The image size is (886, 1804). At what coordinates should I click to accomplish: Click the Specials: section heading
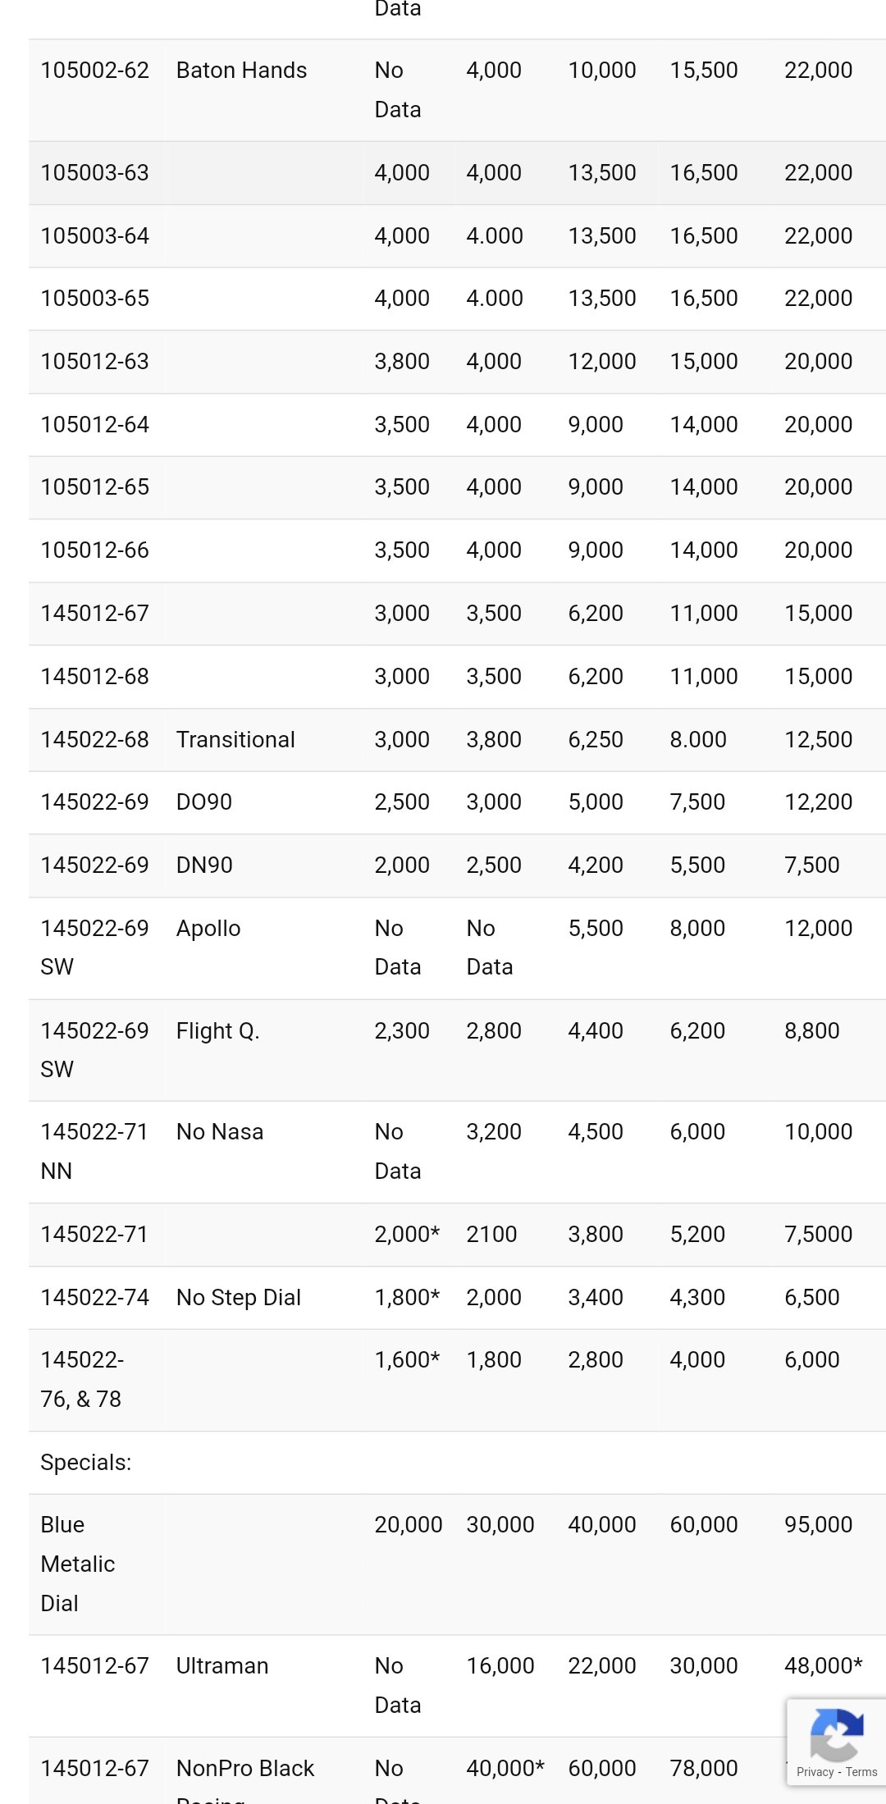click(86, 1463)
